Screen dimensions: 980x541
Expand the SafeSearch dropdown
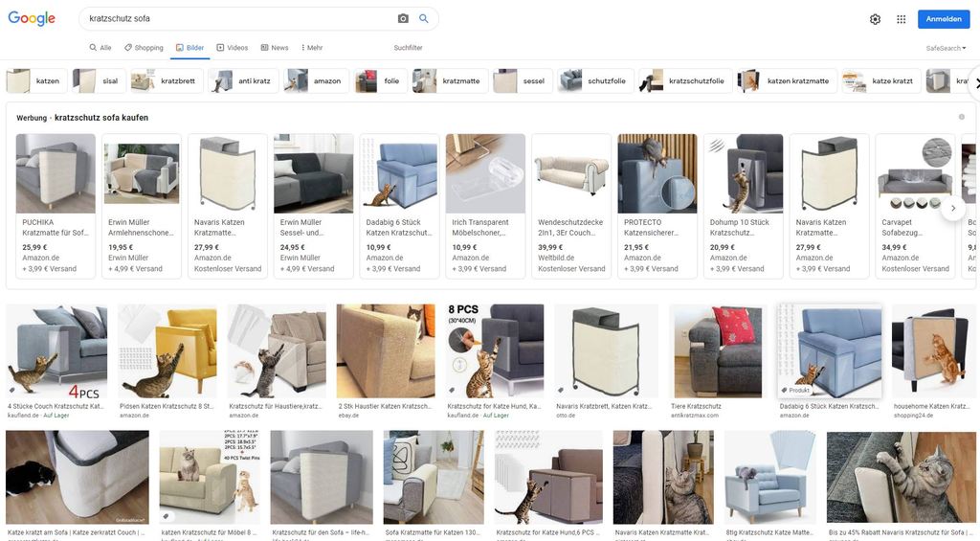pyautogui.click(x=946, y=48)
